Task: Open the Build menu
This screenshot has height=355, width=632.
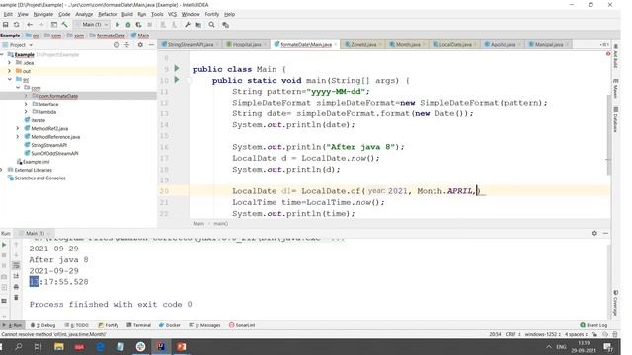Action: pos(127,14)
